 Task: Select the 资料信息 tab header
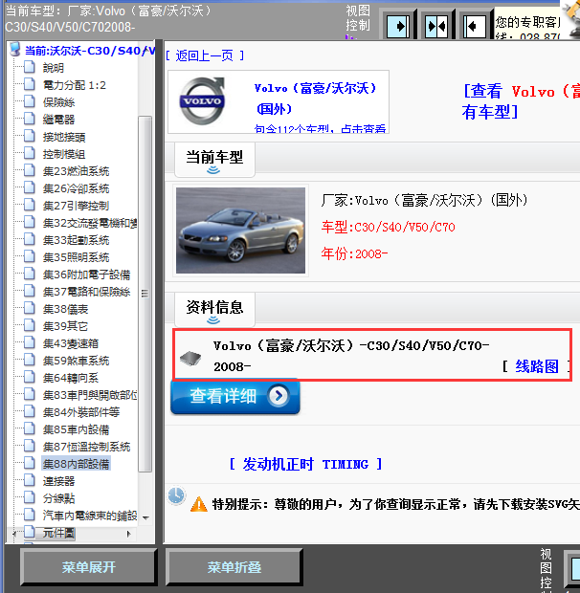pyautogui.click(x=214, y=309)
